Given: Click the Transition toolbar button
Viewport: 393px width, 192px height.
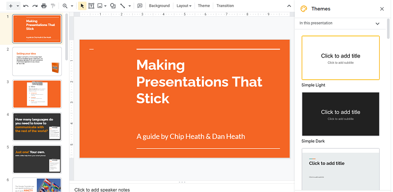Looking at the screenshot, I should 225,6.
